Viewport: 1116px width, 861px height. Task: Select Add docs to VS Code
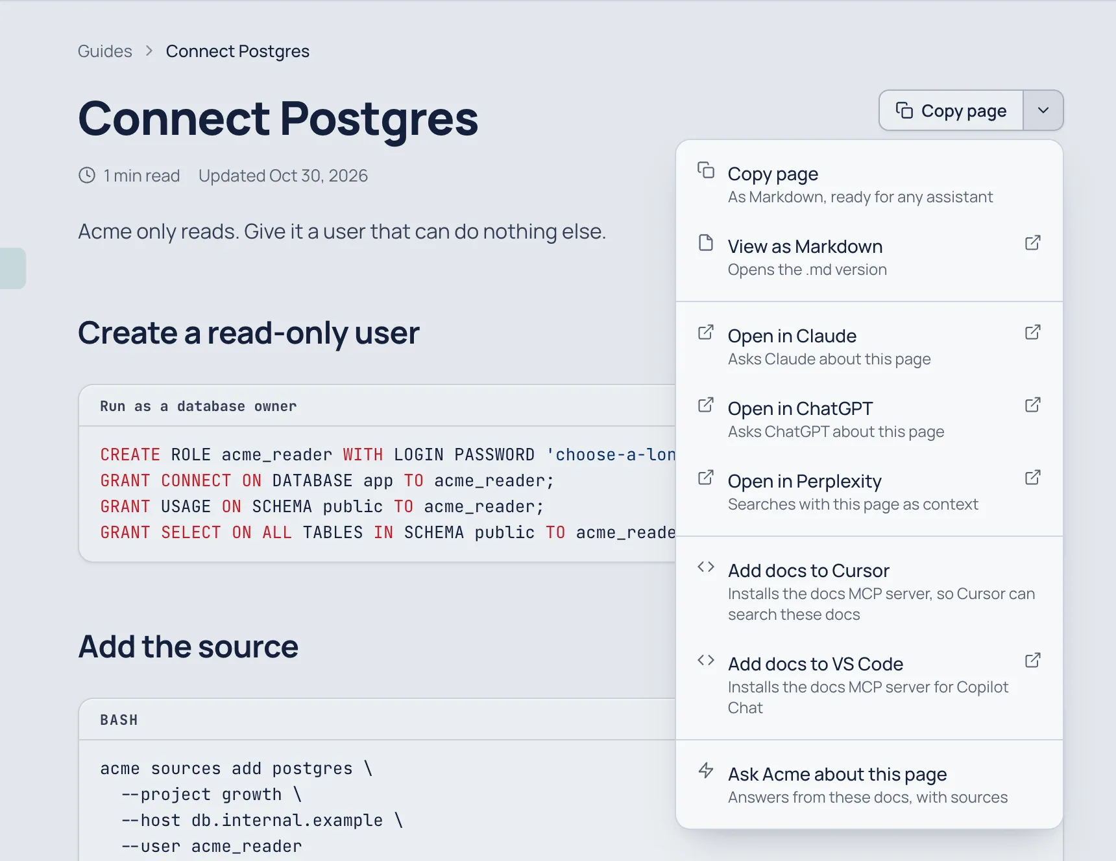[869, 685]
